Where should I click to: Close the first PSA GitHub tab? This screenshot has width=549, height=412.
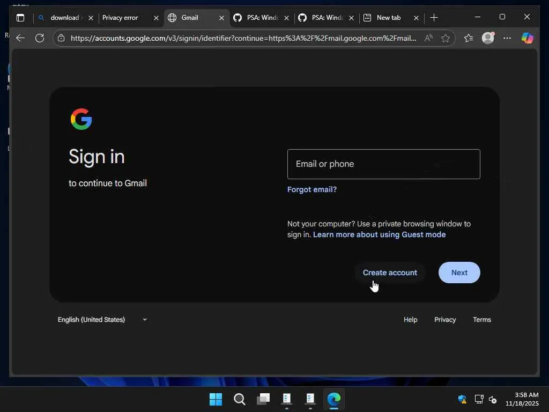click(286, 18)
